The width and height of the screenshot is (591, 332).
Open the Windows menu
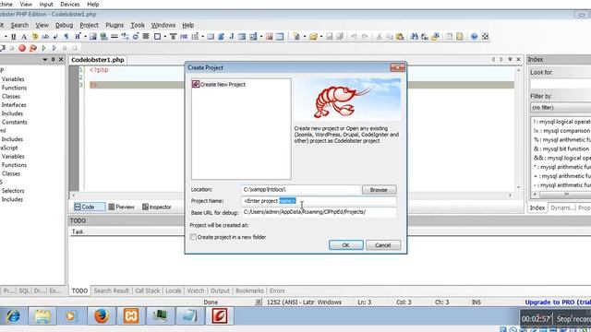(x=163, y=25)
